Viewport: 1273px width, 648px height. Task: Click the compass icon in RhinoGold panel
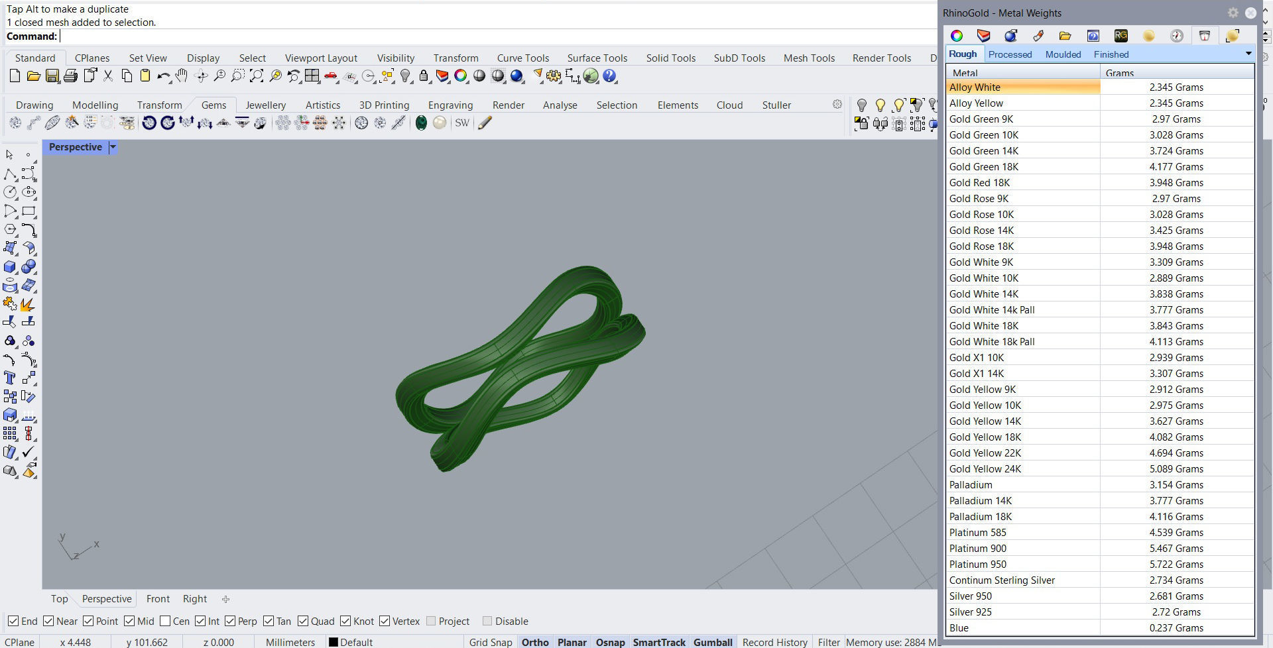click(x=1177, y=35)
